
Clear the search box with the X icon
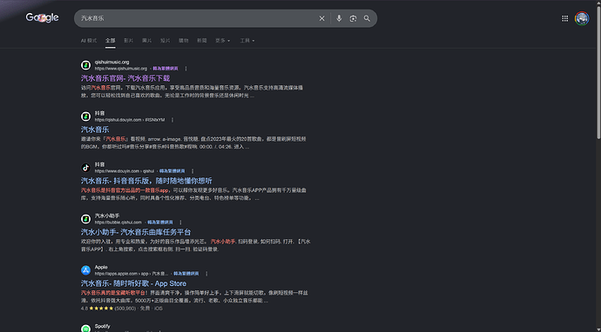click(322, 18)
